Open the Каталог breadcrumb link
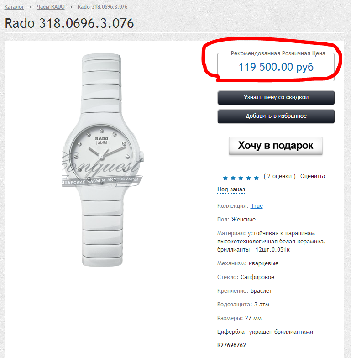Screen dimensions: 351x358 pos(14,7)
